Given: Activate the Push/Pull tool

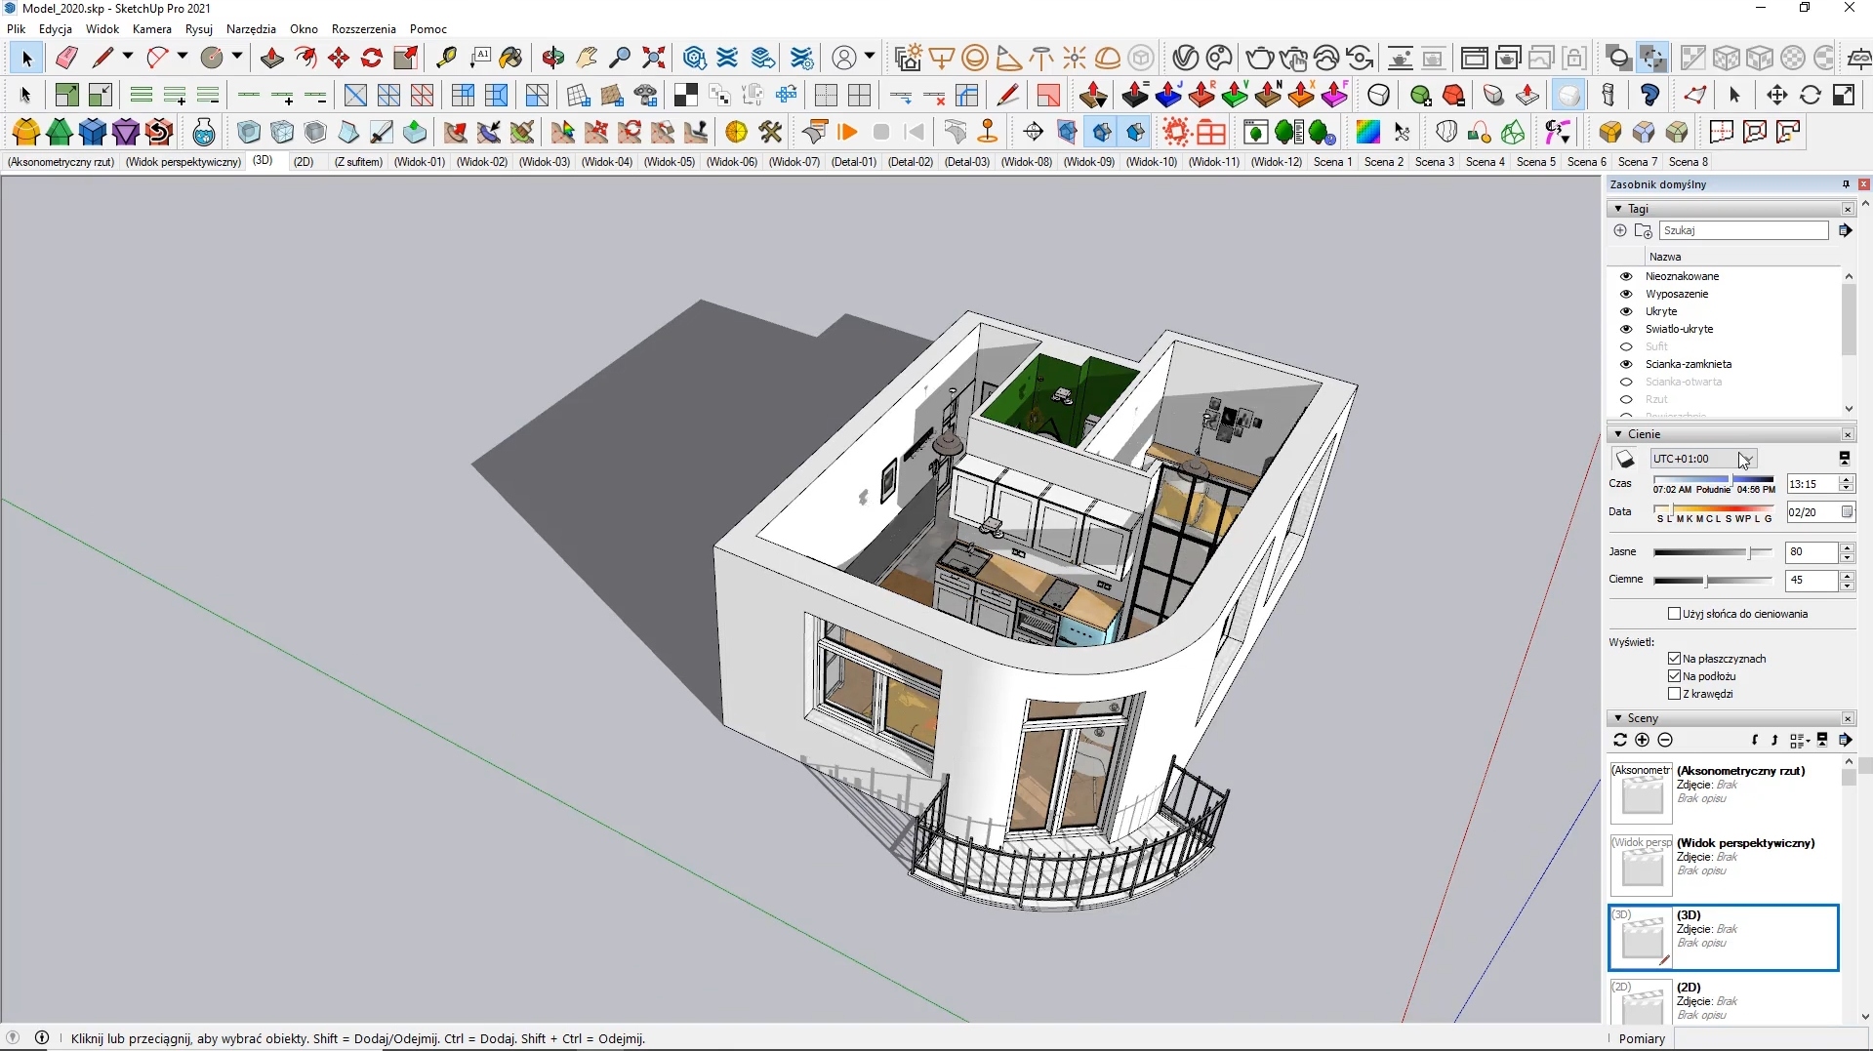Looking at the screenshot, I should (271, 58).
